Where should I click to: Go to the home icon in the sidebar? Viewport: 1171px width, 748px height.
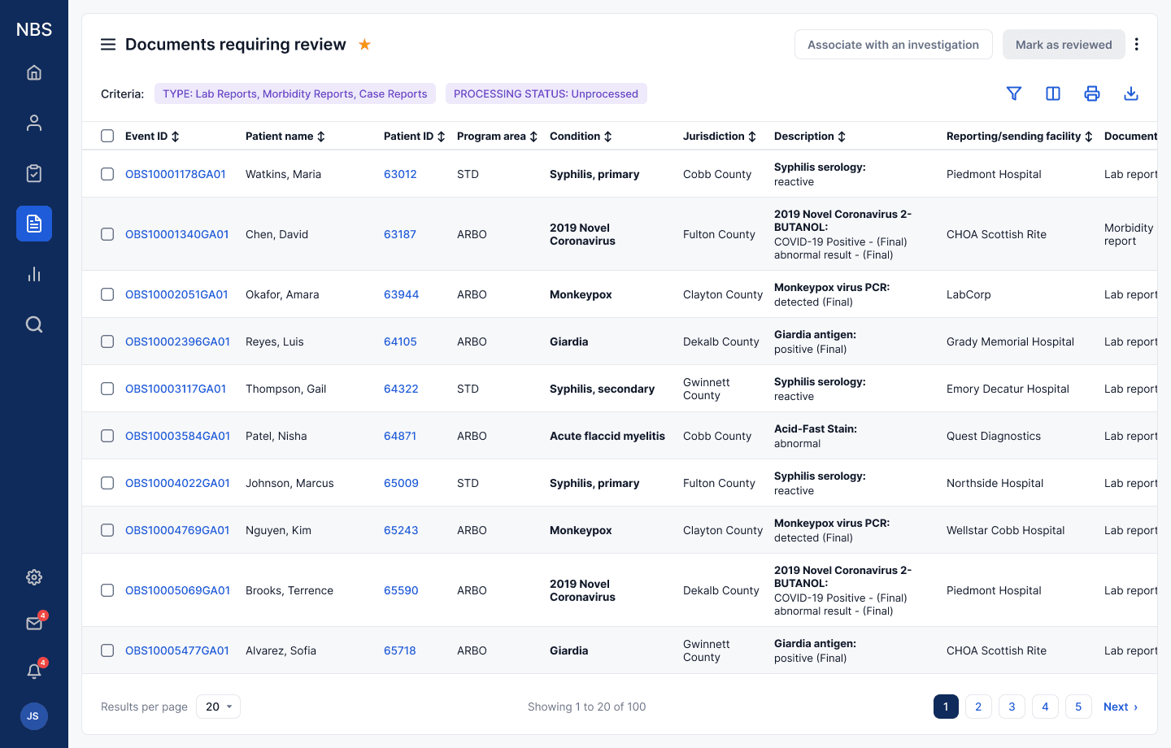coord(34,72)
